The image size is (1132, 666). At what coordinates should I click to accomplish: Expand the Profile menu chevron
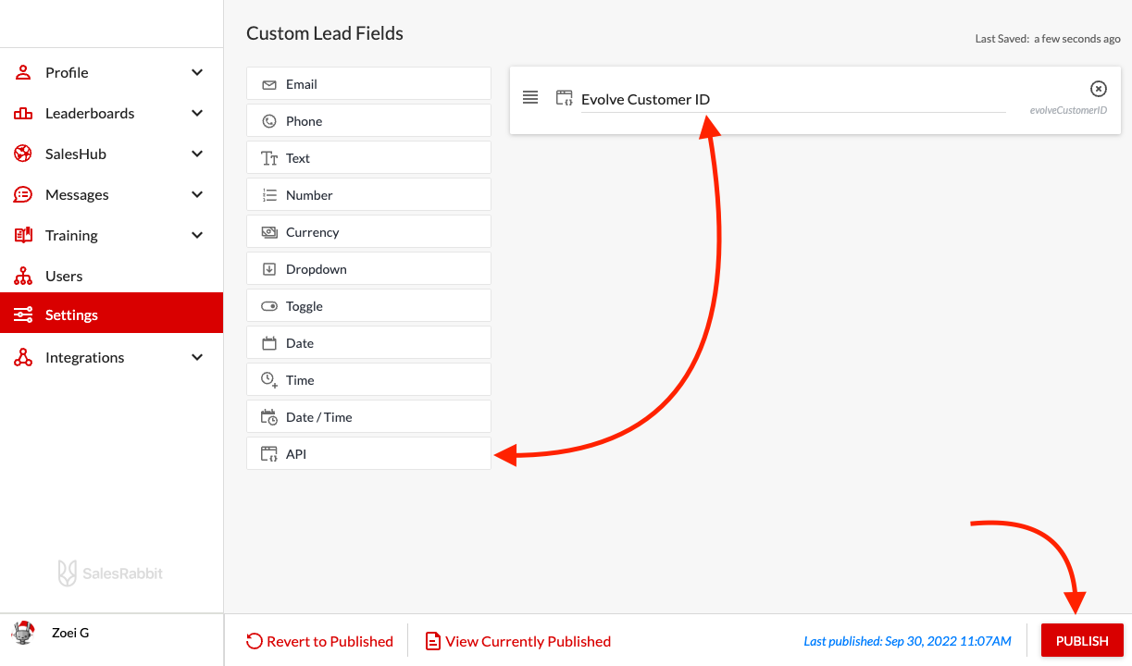pos(197,72)
